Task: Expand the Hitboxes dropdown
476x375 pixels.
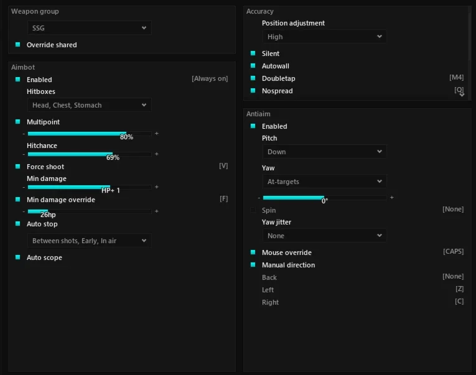Action: point(90,105)
